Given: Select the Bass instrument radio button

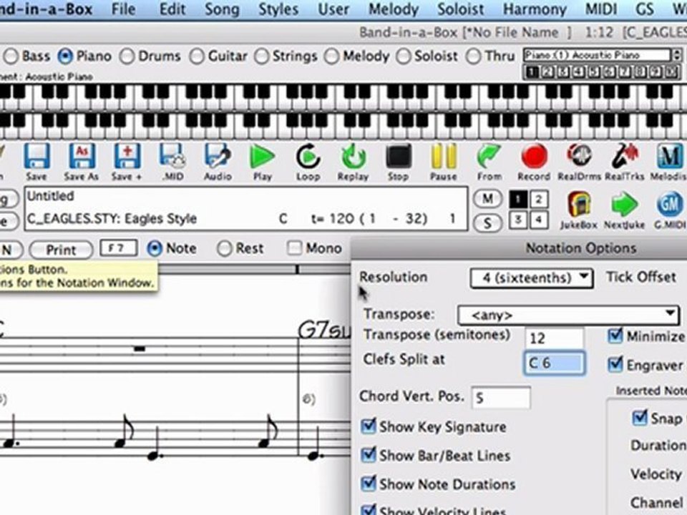Looking at the screenshot, I should point(11,57).
